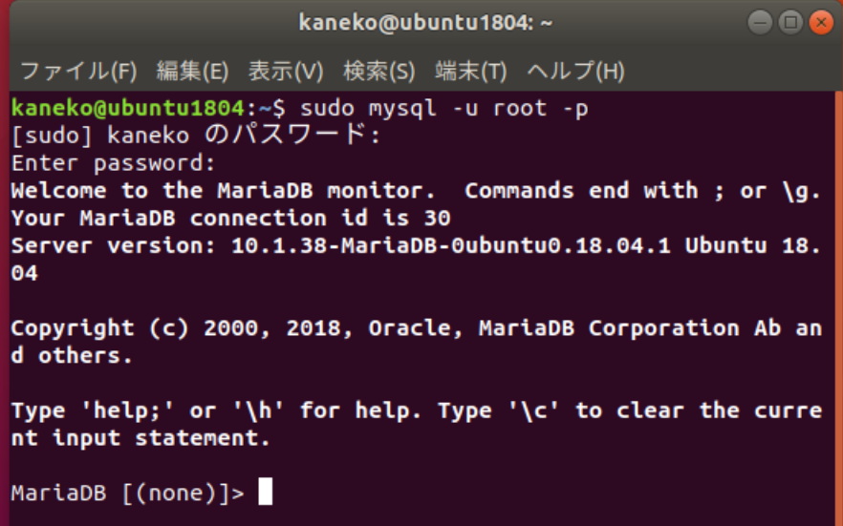Open the ファイル(F) menu
843x526 pixels.
78,71
